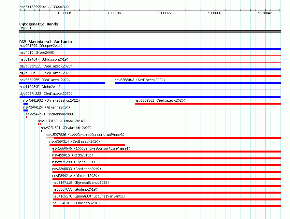This screenshot has height=219, width=290.
Task: Click the ruler's left arrow end
Action: [x=20, y=10]
